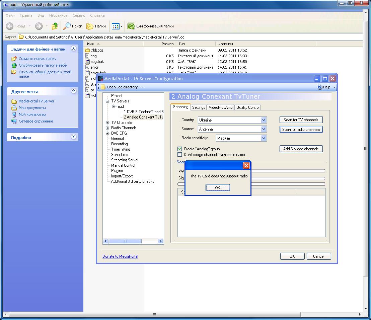Viewport: 371px width, 320px height.
Task: Close the radio not supported message box
Action: 246,165
